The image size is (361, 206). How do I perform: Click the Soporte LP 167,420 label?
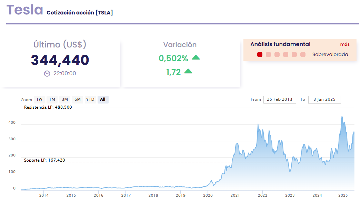(44, 160)
